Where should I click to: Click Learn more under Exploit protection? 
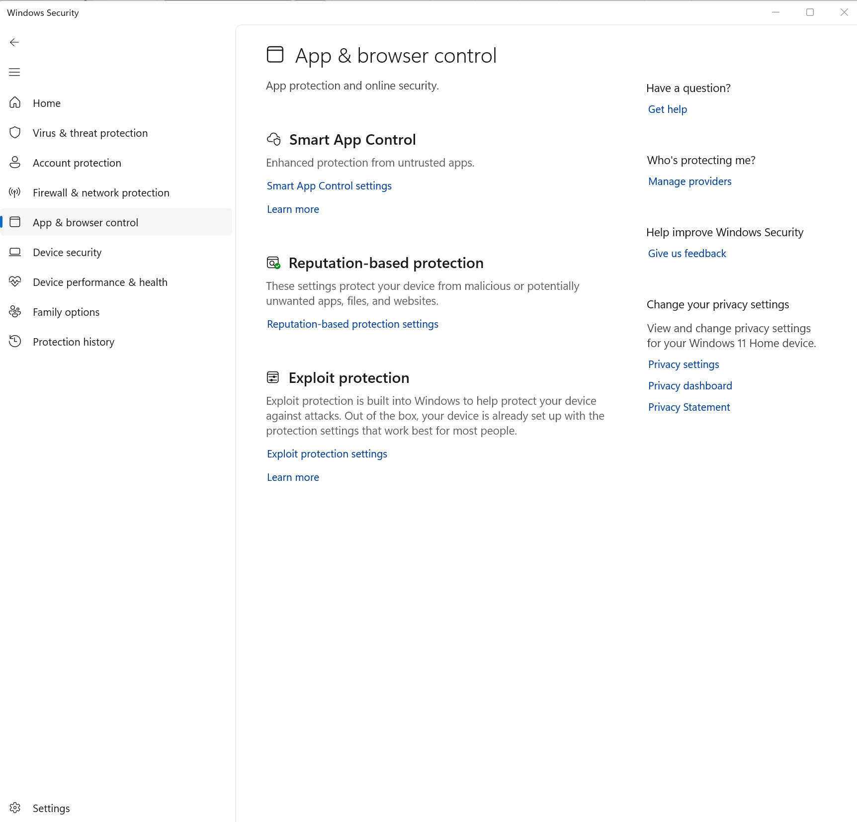click(293, 477)
